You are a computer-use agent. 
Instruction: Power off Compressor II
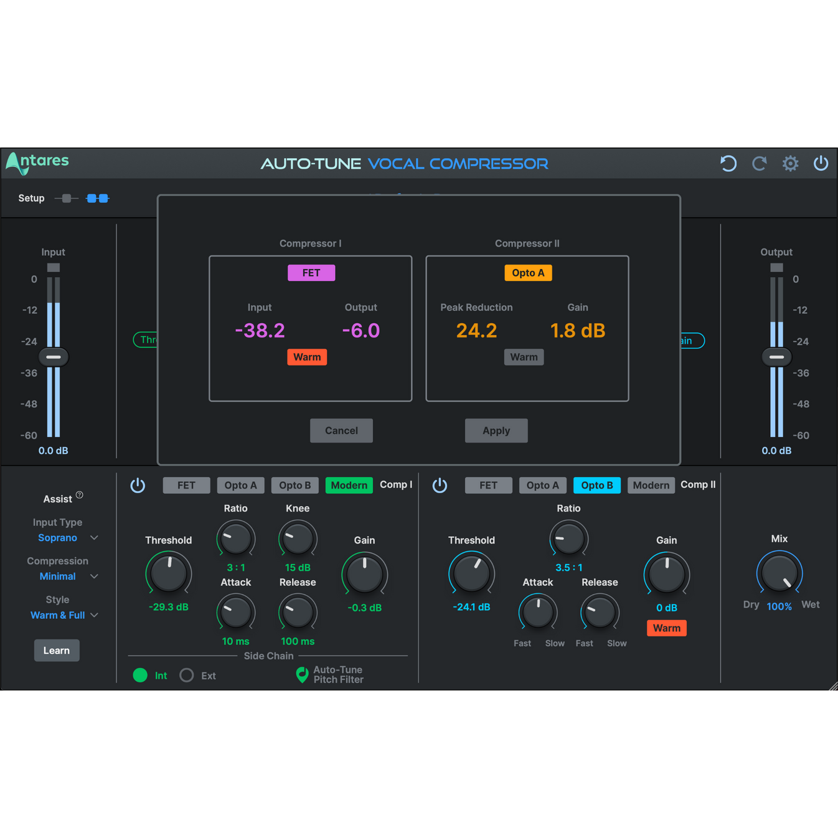click(x=440, y=485)
